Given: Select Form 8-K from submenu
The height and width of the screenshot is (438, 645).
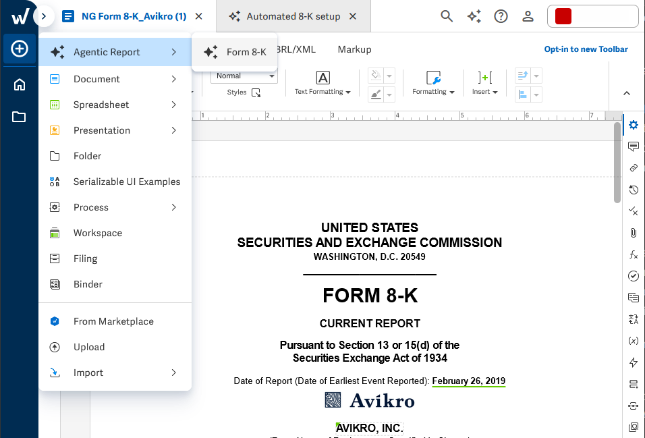Looking at the screenshot, I should coord(235,52).
